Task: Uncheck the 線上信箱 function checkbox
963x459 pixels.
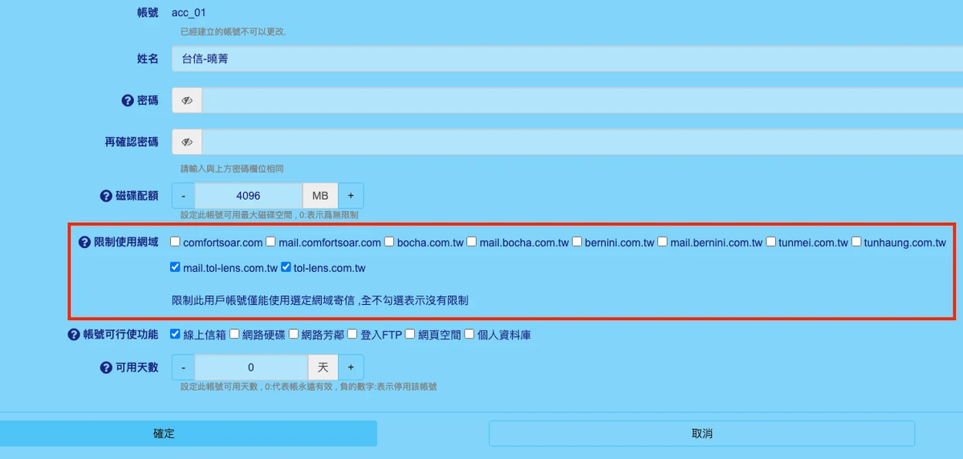Action: pos(176,334)
